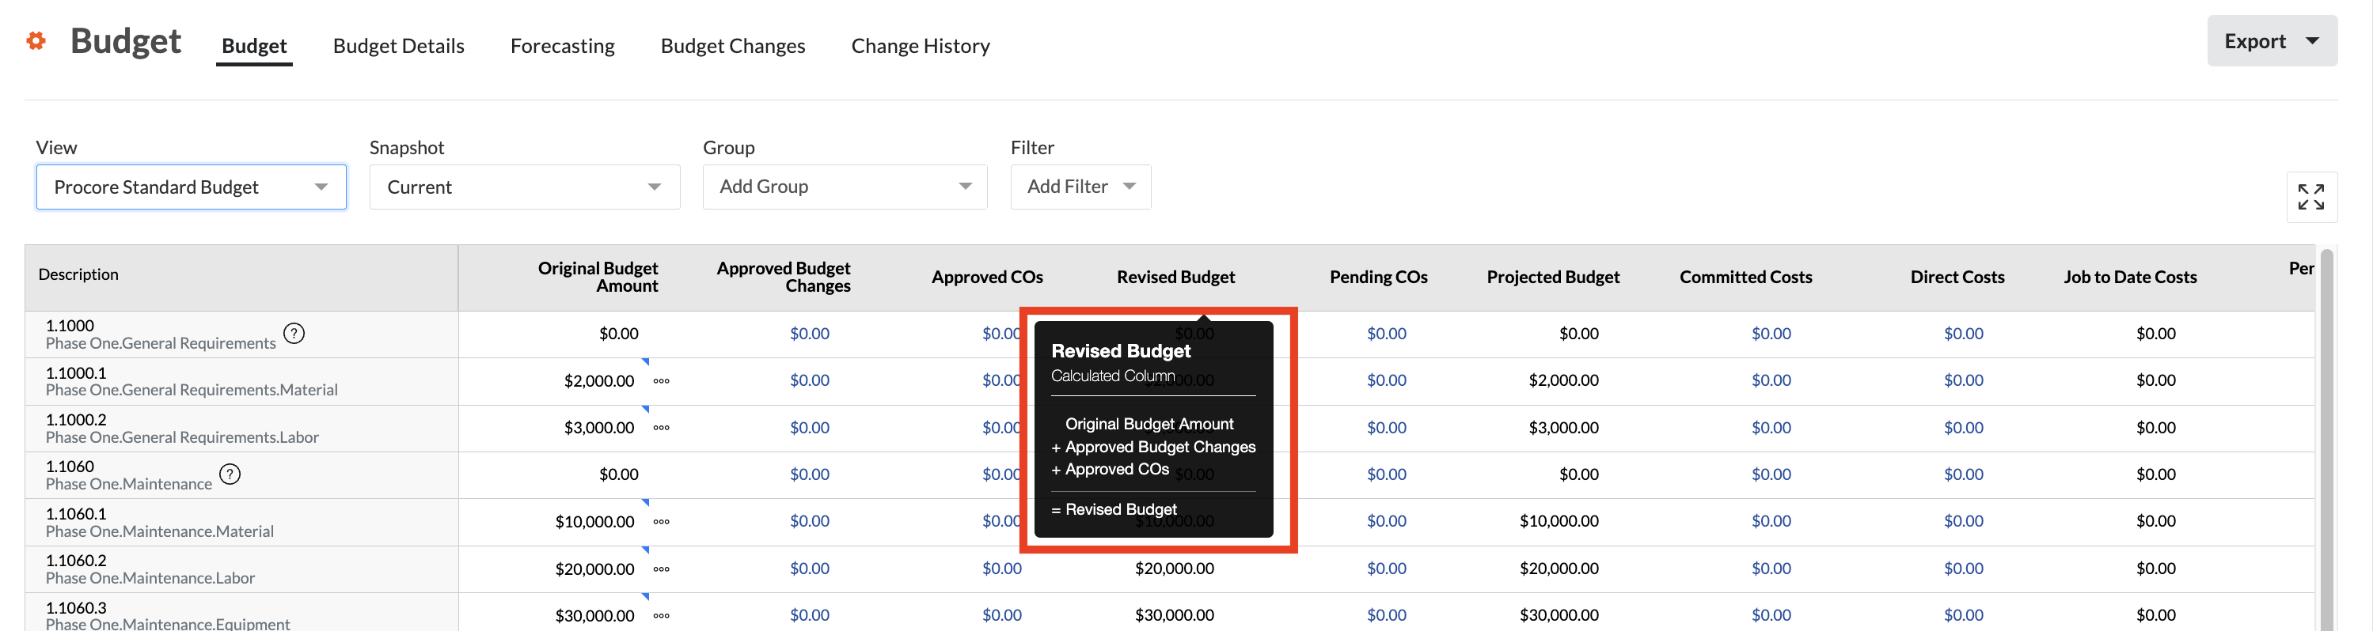Open the Export dropdown button
This screenshot has height=631, width=2373.
(2272, 40)
